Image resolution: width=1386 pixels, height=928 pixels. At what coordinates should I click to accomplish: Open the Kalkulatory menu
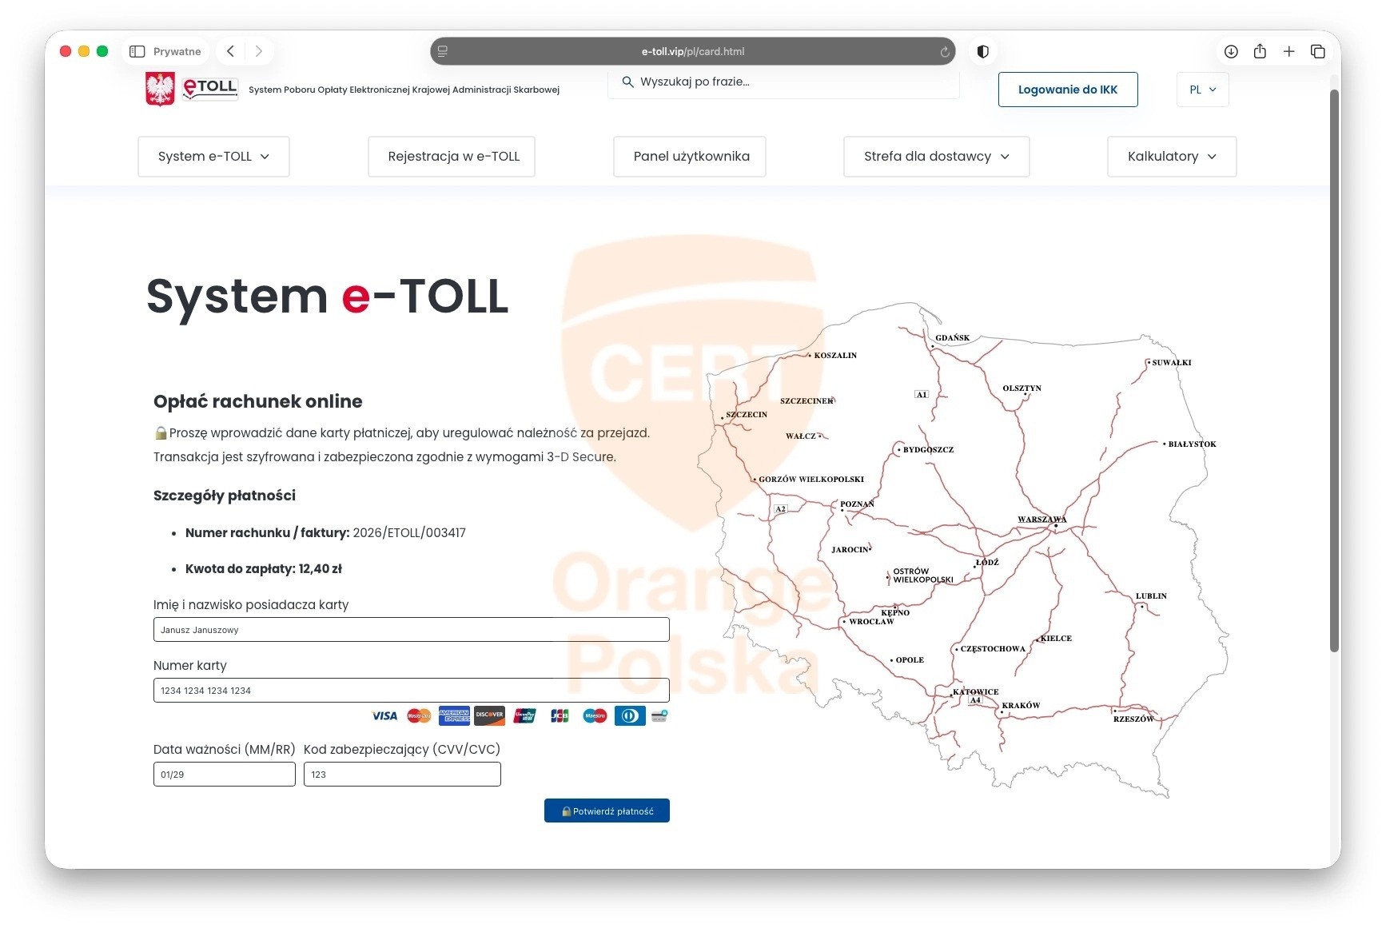click(x=1171, y=157)
